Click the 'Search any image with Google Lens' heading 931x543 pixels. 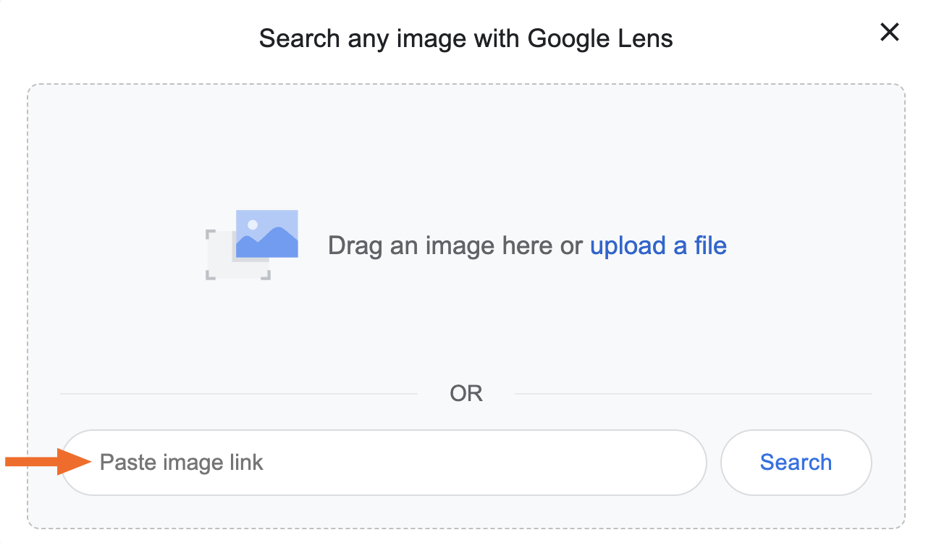(x=466, y=38)
